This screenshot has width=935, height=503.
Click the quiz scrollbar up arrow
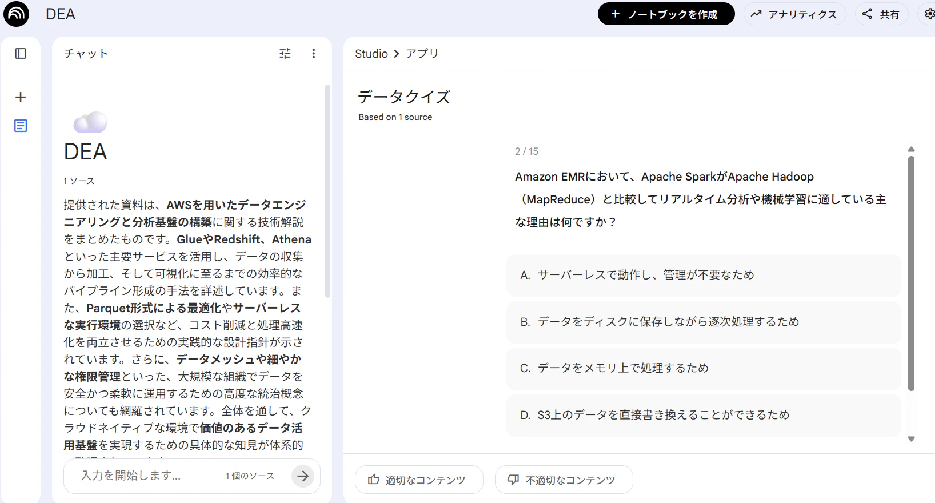coord(911,149)
